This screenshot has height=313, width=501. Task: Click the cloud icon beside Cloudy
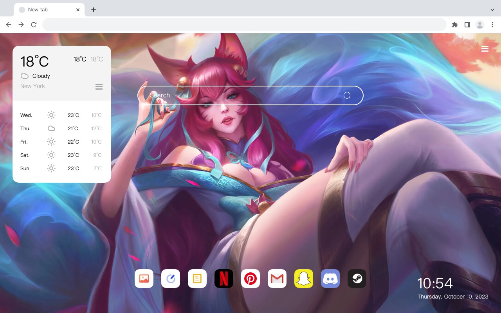tap(25, 76)
